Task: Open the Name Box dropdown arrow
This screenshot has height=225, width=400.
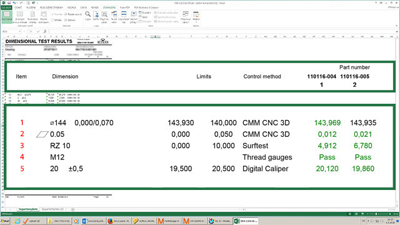Action: [x=19, y=31]
